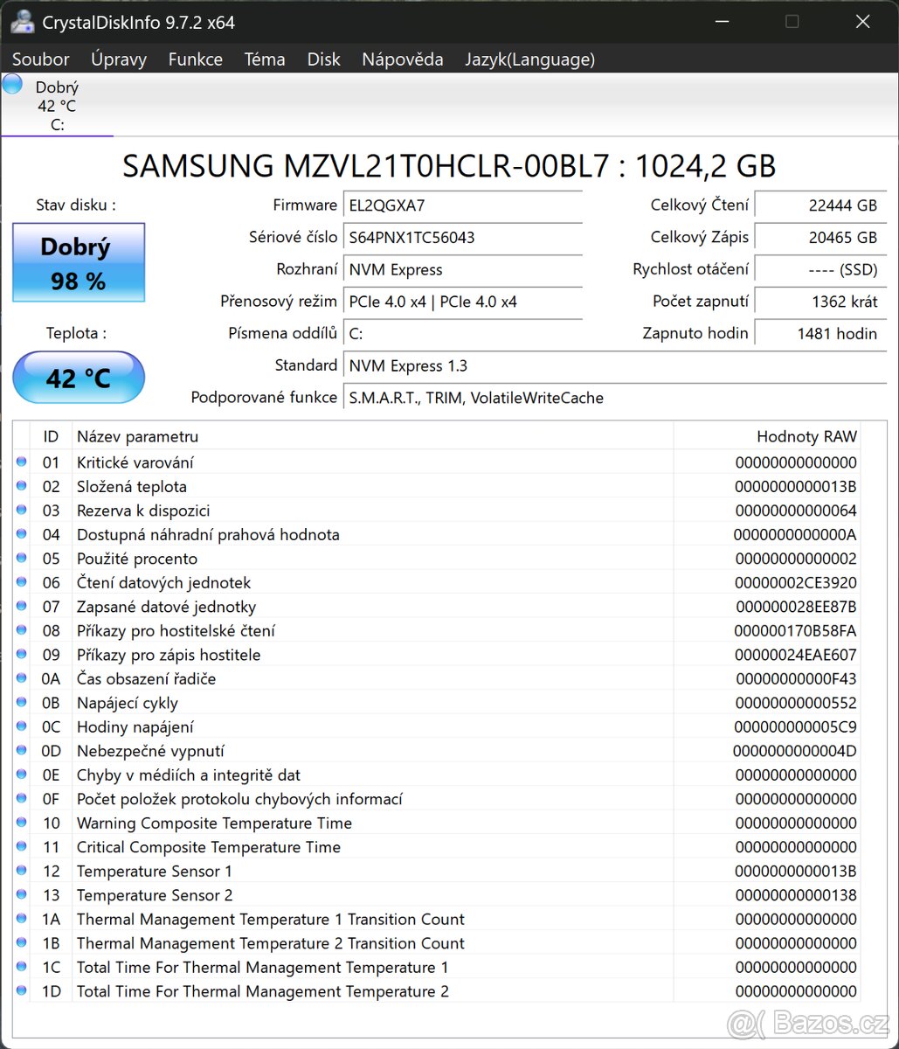Viewport: 899px width, 1049px height.
Task: Click the serial number field S64PNX1TC56043
Action: [463, 238]
